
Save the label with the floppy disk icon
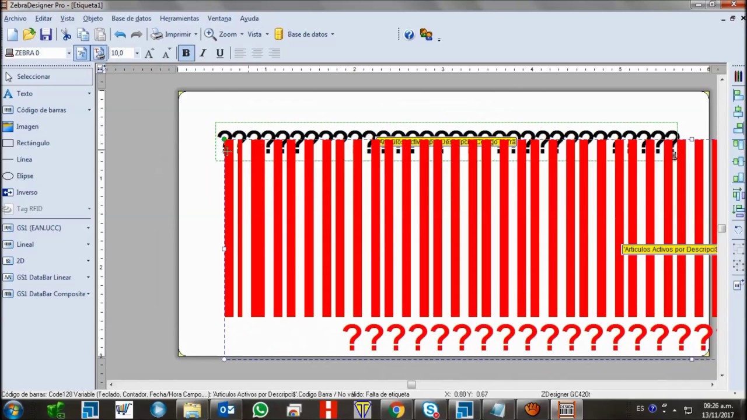pyautogui.click(x=46, y=34)
